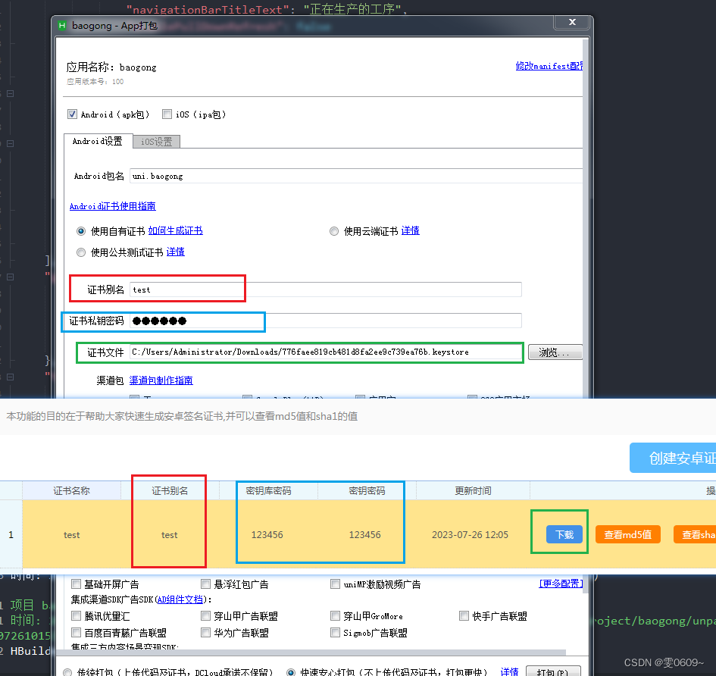Switch to the iOS设置 tab
Screen dimensions: 716x676
pyautogui.click(x=156, y=142)
